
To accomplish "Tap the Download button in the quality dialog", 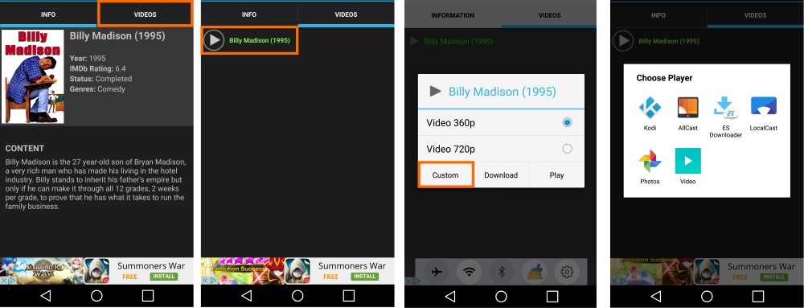I will pos(501,175).
